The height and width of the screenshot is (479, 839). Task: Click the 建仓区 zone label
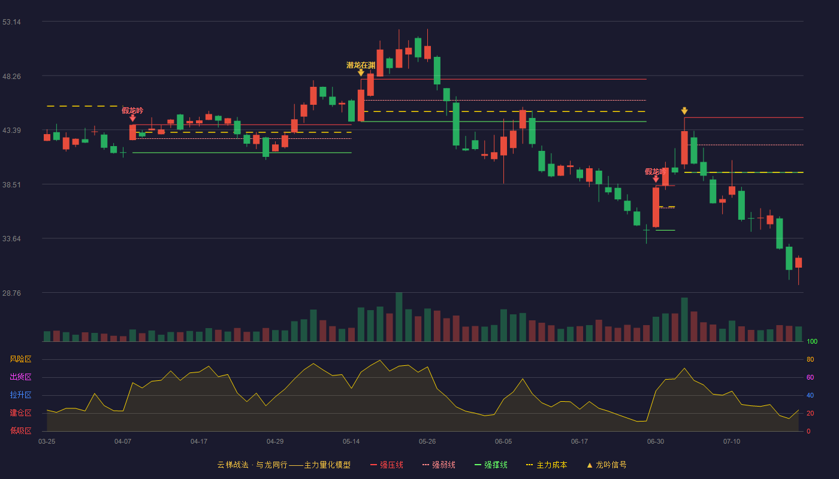click(x=21, y=413)
